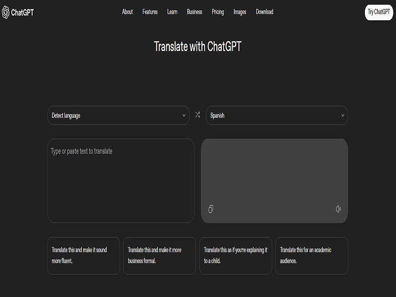The height and width of the screenshot is (297, 396).
Task: Expand the source language chevron
Action: tap(185, 115)
